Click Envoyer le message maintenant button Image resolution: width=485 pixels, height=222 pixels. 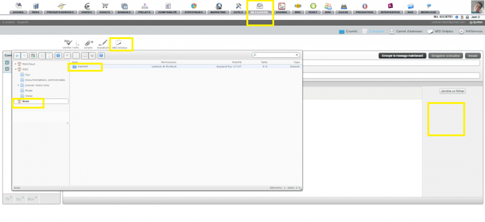coord(403,56)
